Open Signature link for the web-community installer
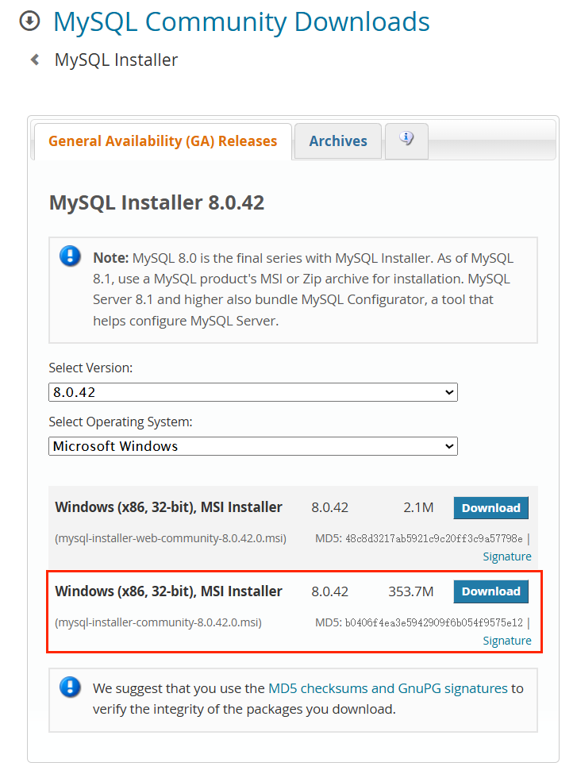Image resolution: width=577 pixels, height=778 pixels. [x=507, y=557]
